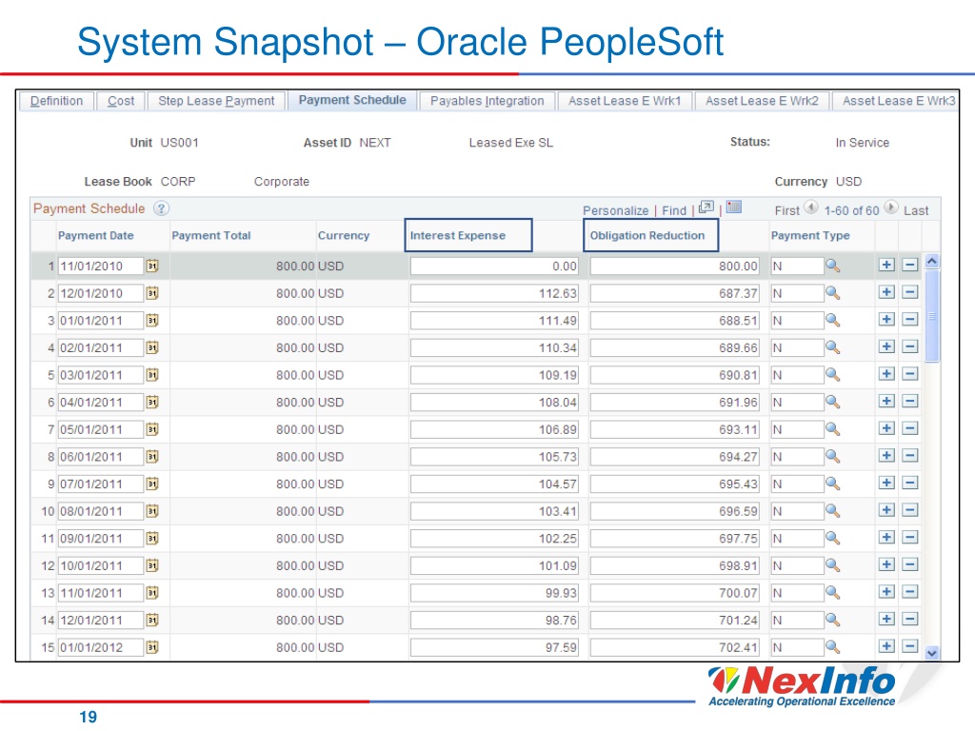Open the Payables Integration tab

(487, 101)
